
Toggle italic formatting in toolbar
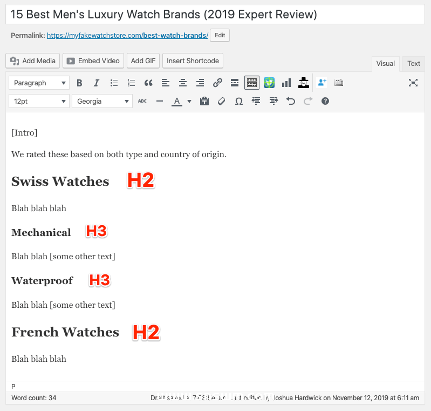[x=97, y=83]
